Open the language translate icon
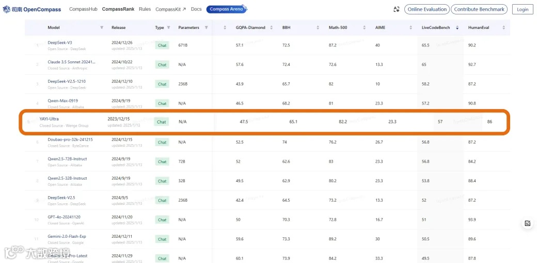 pos(397,10)
